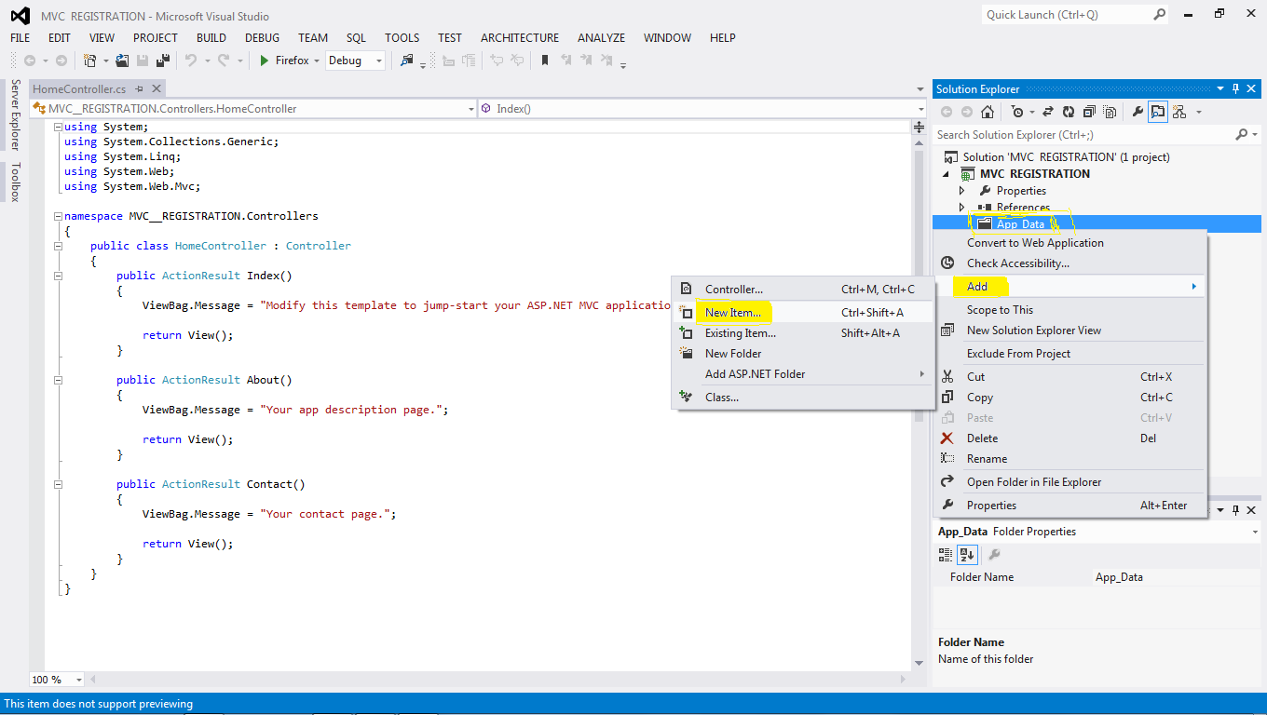Select Open Folder in File Explorer

point(1070,482)
